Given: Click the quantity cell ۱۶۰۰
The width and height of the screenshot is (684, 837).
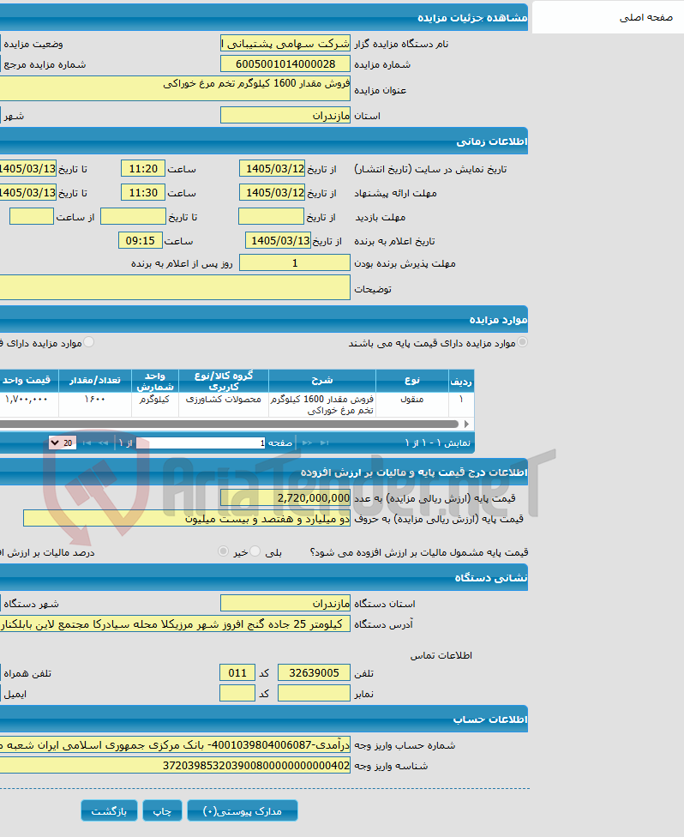Looking at the screenshot, I should click(x=95, y=405).
